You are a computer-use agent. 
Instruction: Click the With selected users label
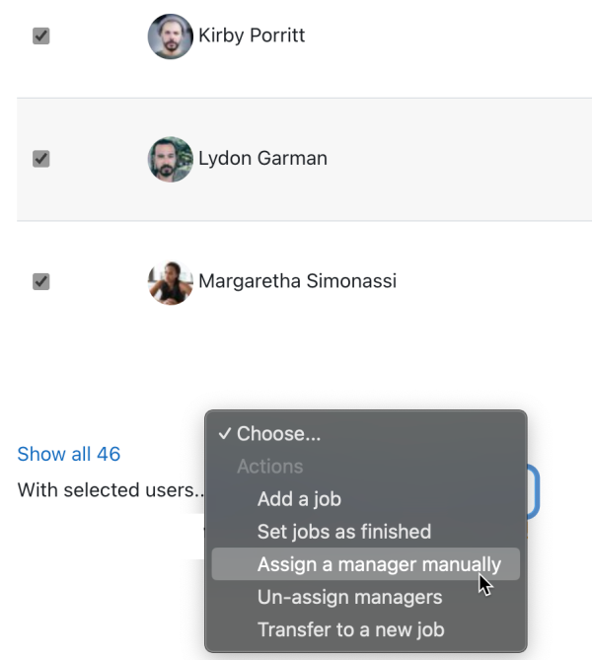(x=111, y=490)
